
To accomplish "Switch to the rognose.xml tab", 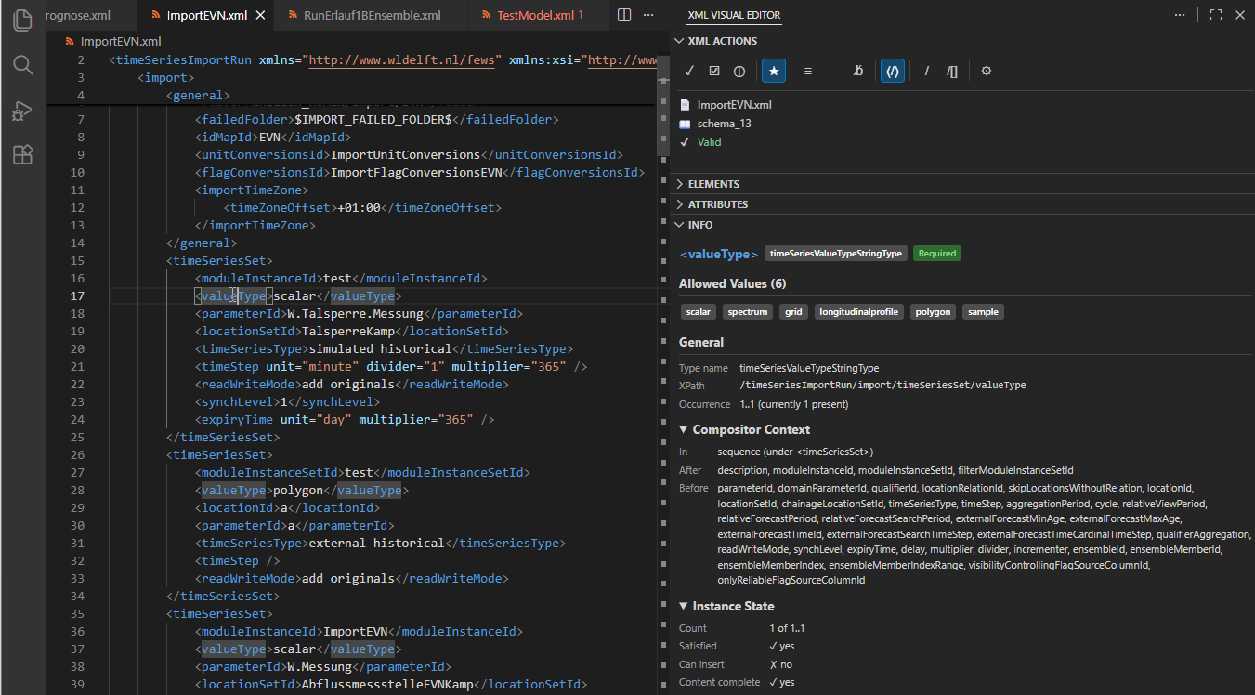I will (89, 16).
